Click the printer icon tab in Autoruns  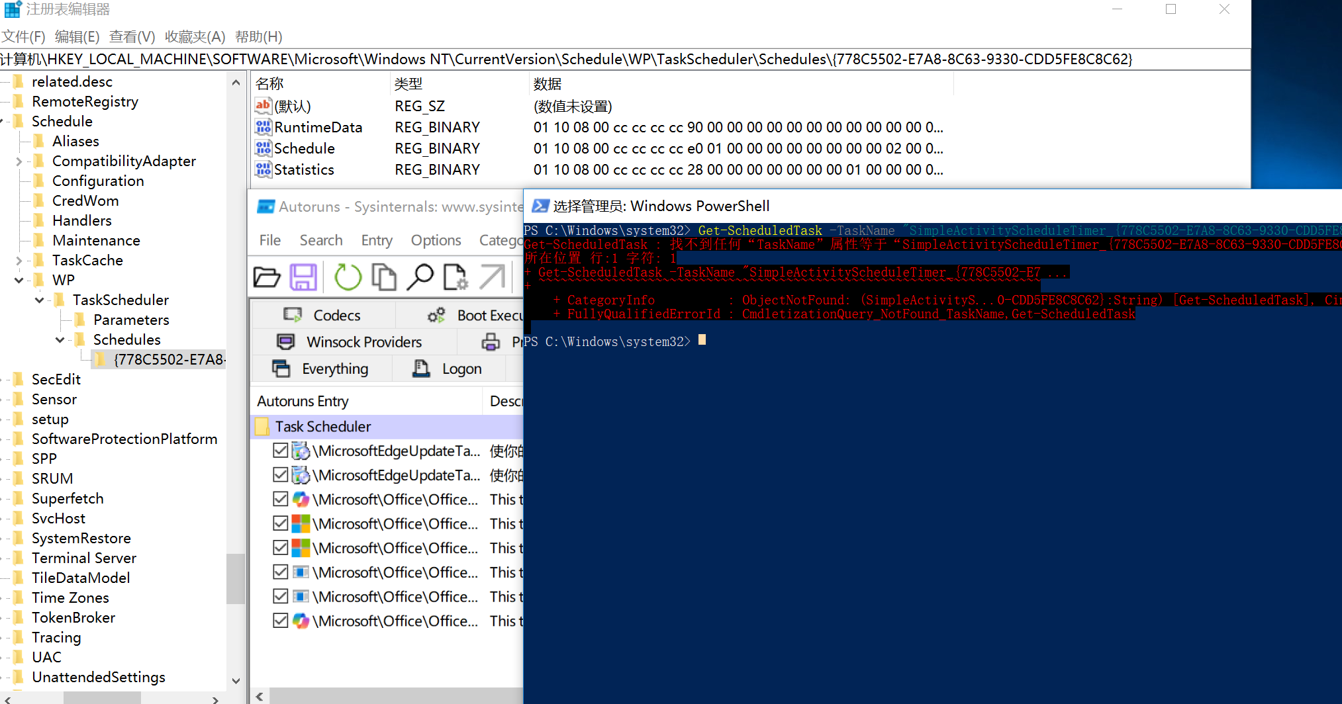click(x=491, y=342)
